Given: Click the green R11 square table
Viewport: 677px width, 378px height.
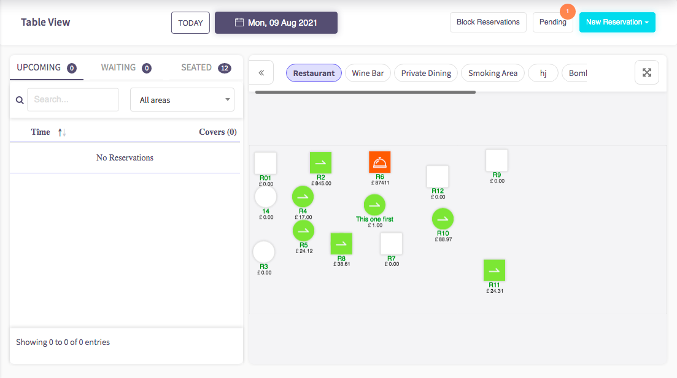Looking at the screenshot, I should 494,270.
